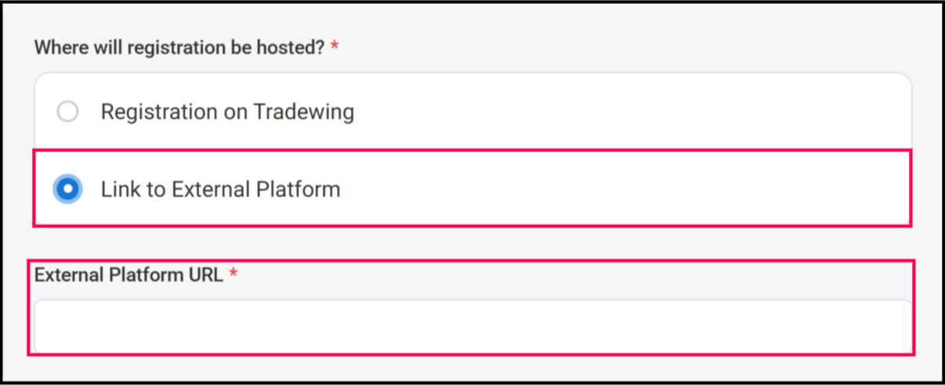Click the "Where will registration be hosted?" heading
Image resolution: width=945 pixels, height=385 pixels.
click(179, 47)
